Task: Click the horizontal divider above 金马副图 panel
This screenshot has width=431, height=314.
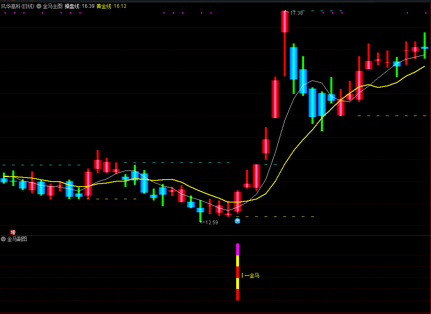Action: [215, 236]
